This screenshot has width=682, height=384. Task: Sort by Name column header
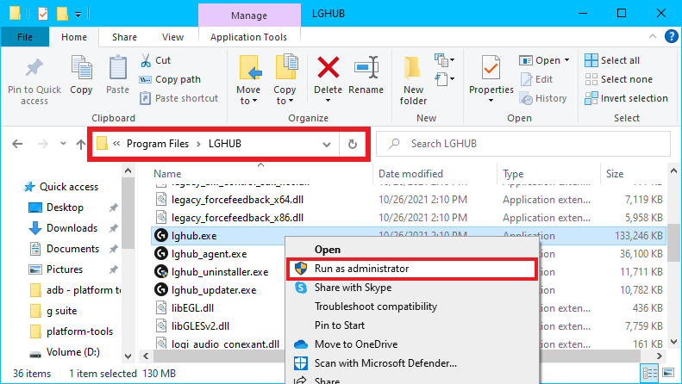coord(167,174)
